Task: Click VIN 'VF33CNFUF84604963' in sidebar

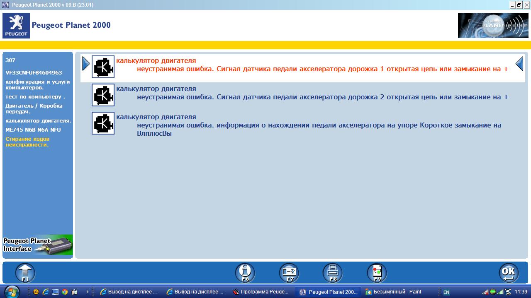Action: point(34,72)
